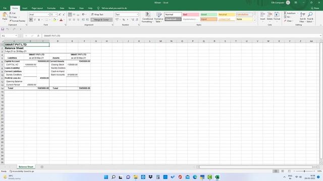This screenshot has width=323, height=181.
Task: Toggle Underline formatting
Action: [39, 20]
